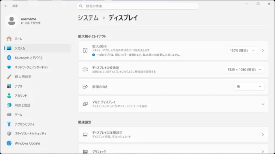The width and height of the screenshot is (275, 154).
Task: Click the ディスプレイの解像度 icon
Action: click(x=85, y=70)
